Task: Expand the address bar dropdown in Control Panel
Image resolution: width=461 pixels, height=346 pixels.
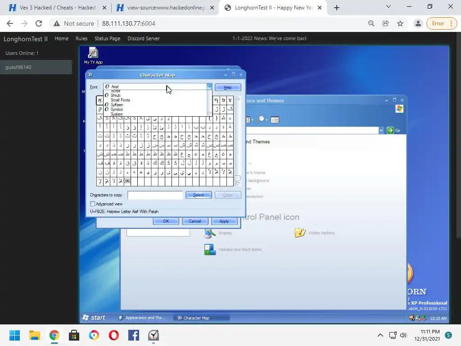Action: click(381, 130)
